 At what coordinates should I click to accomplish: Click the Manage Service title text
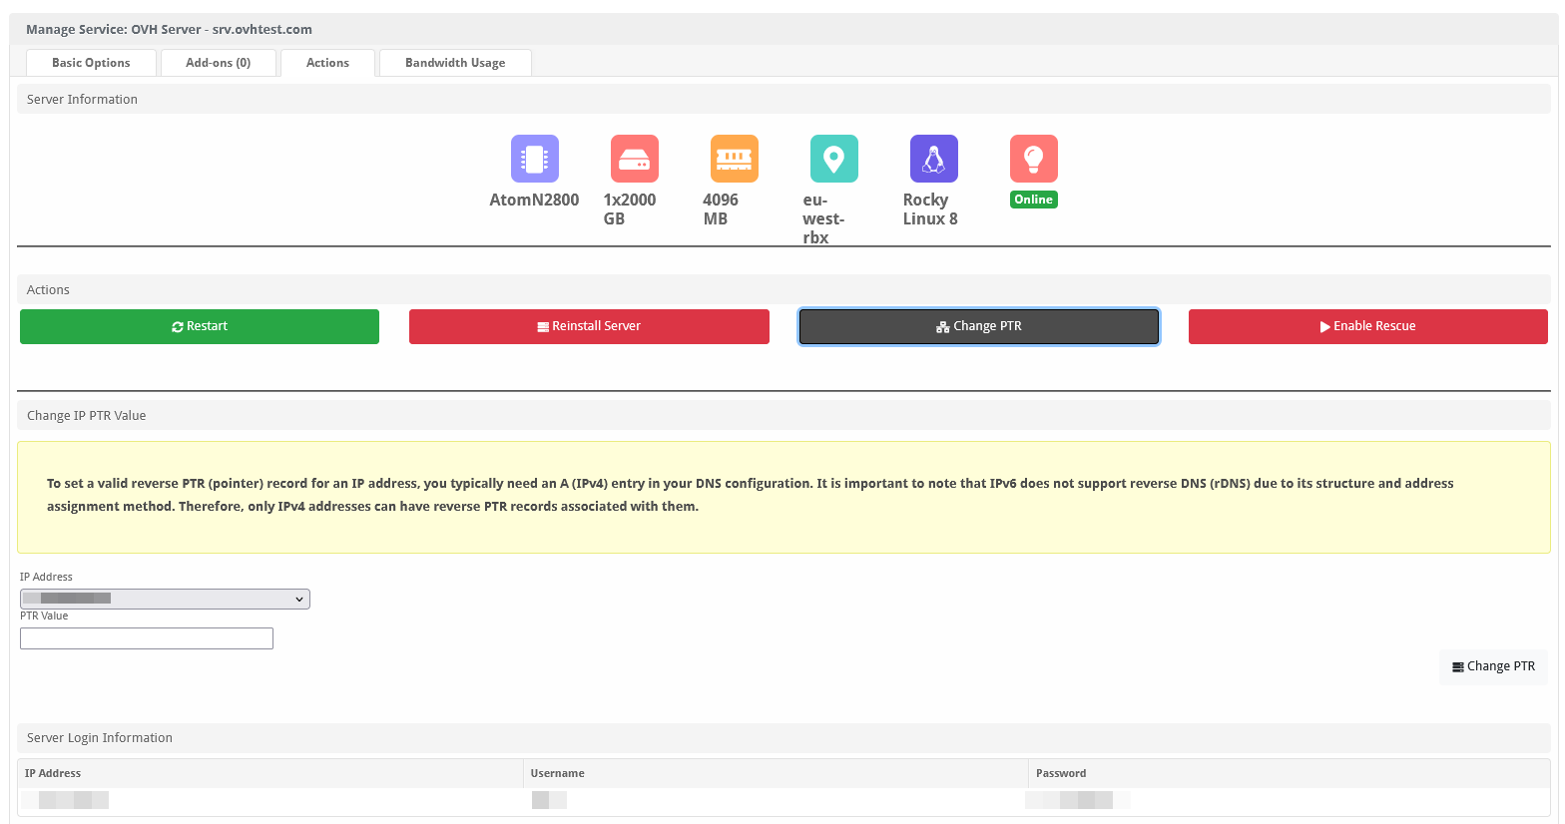click(x=169, y=29)
